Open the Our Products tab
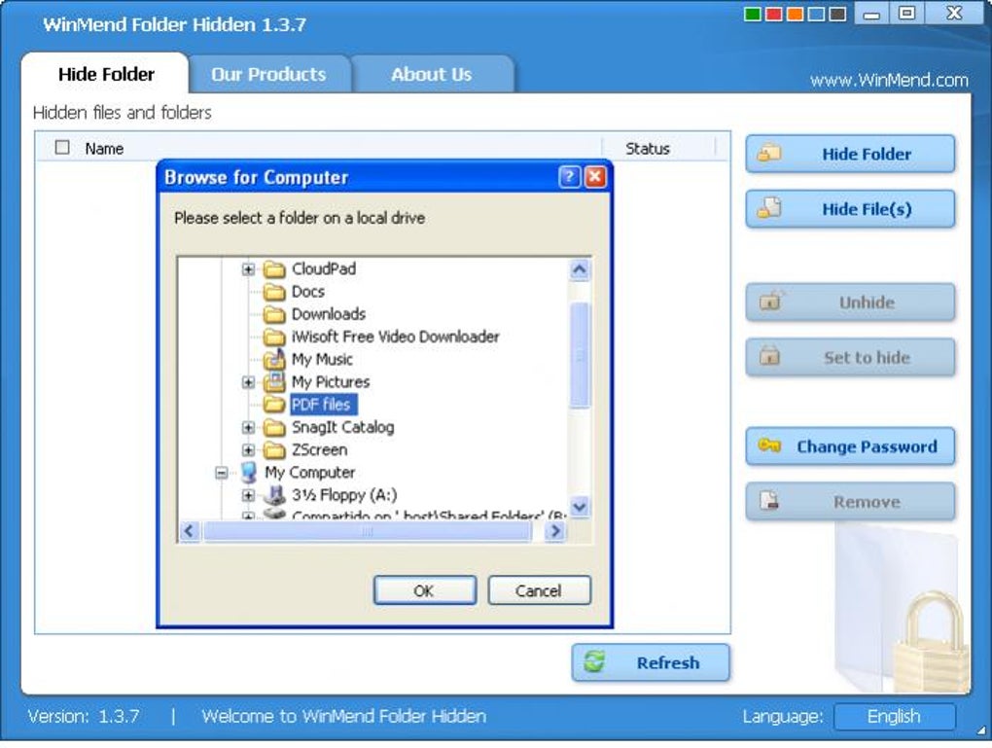This screenshot has height=748, width=992. [268, 74]
